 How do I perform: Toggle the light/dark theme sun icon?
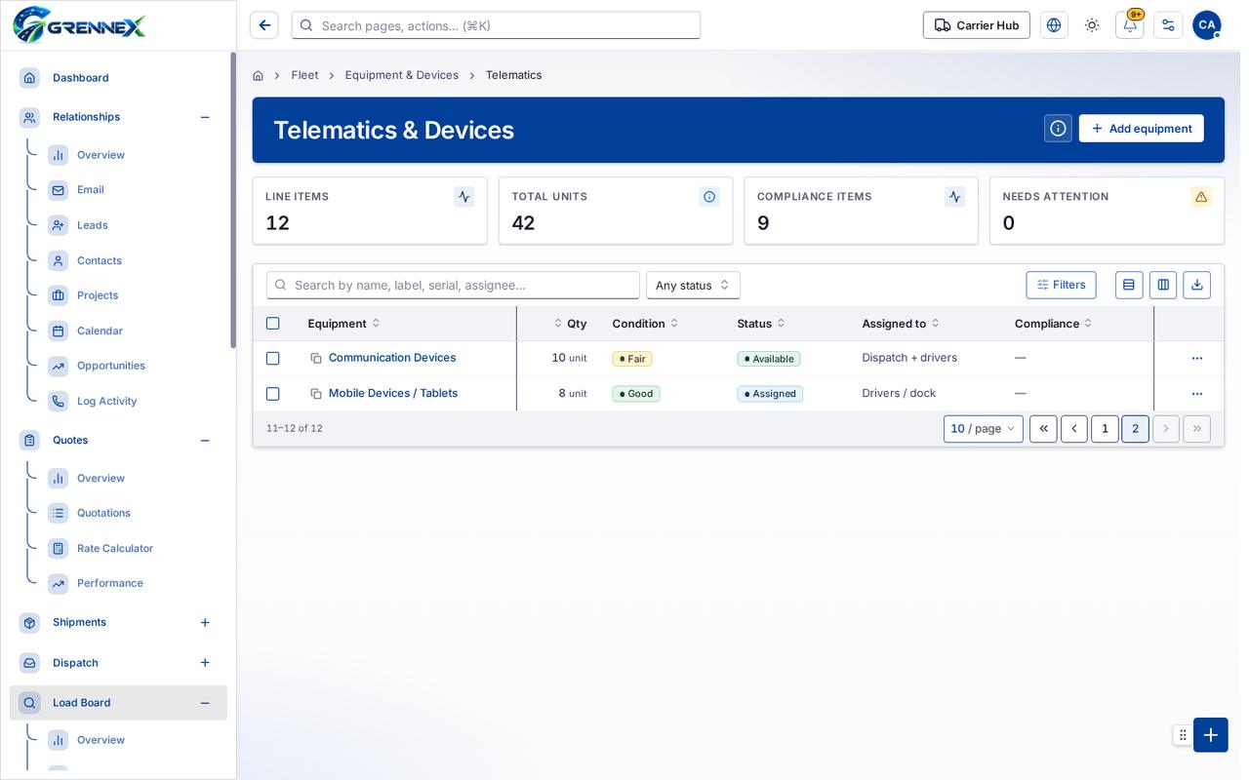(1092, 25)
